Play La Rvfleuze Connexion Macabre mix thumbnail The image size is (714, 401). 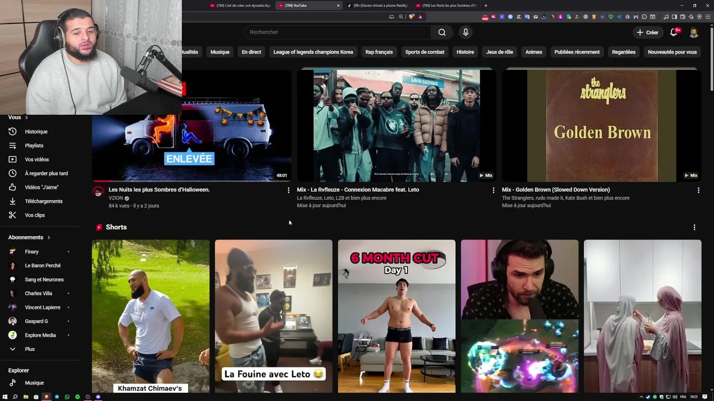397,125
